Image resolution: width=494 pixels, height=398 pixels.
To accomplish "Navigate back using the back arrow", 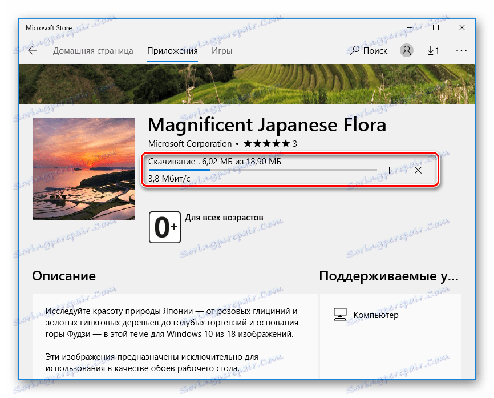I will click(33, 50).
